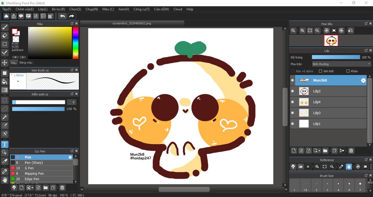Undock the Reference panel
The image size is (373, 197).
(x=366, y=160)
